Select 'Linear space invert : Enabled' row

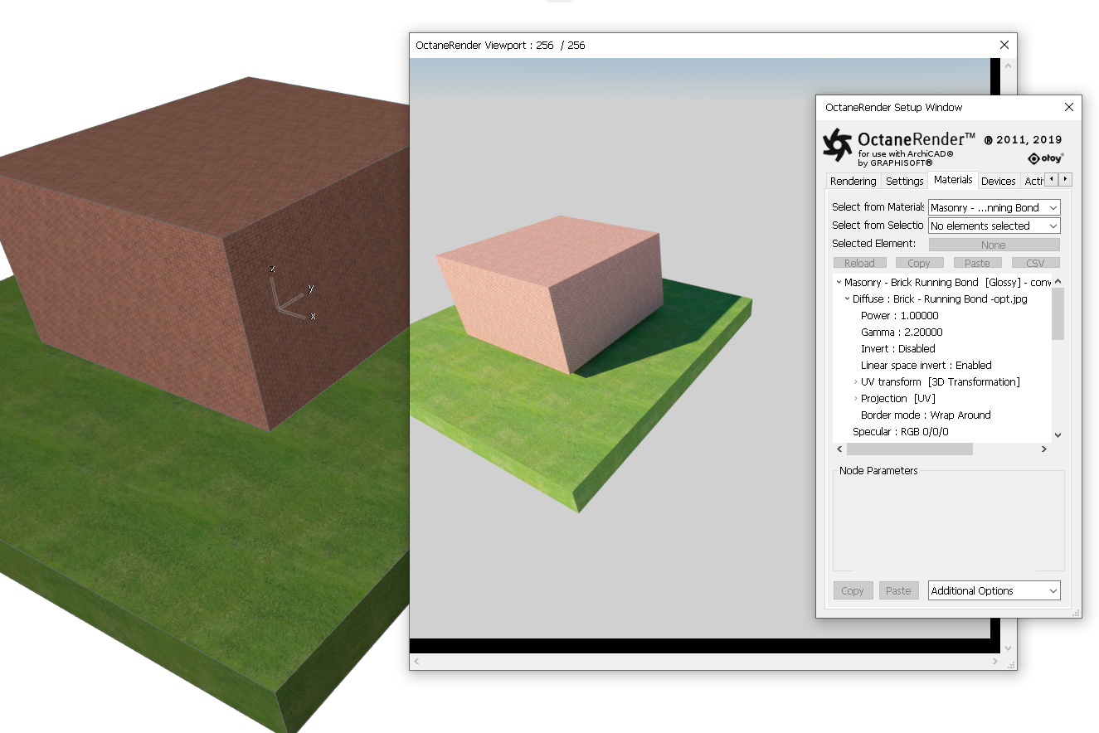(926, 366)
